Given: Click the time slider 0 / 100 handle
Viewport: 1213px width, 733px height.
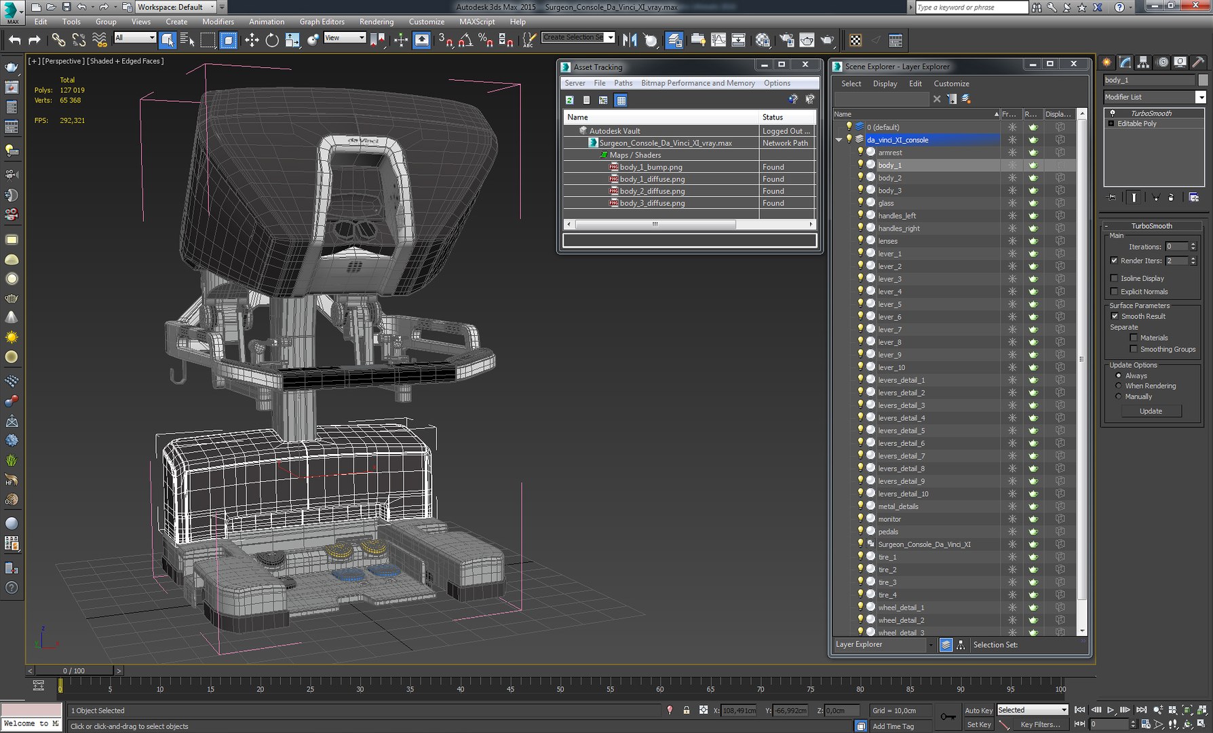Looking at the screenshot, I should pos(74,671).
